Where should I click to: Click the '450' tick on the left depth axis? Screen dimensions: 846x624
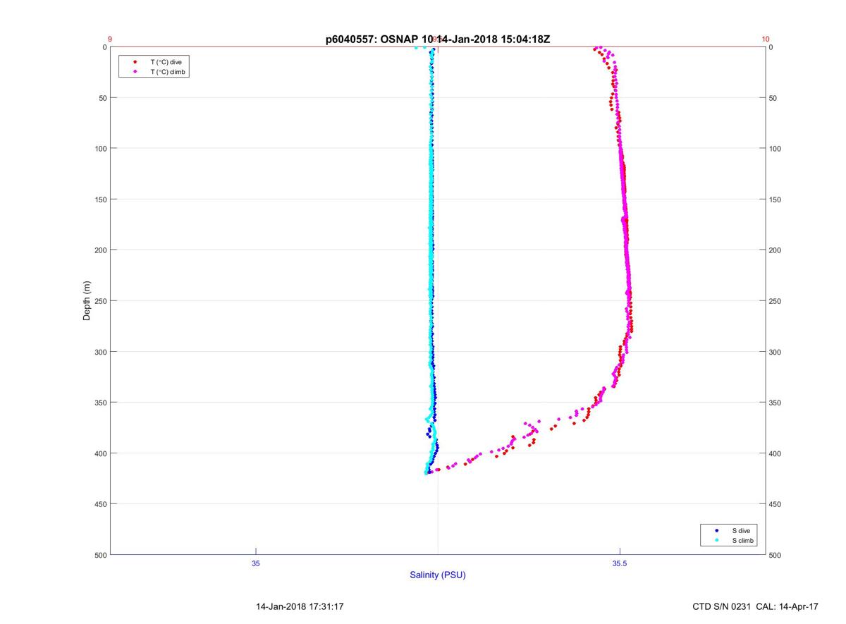click(99, 504)
